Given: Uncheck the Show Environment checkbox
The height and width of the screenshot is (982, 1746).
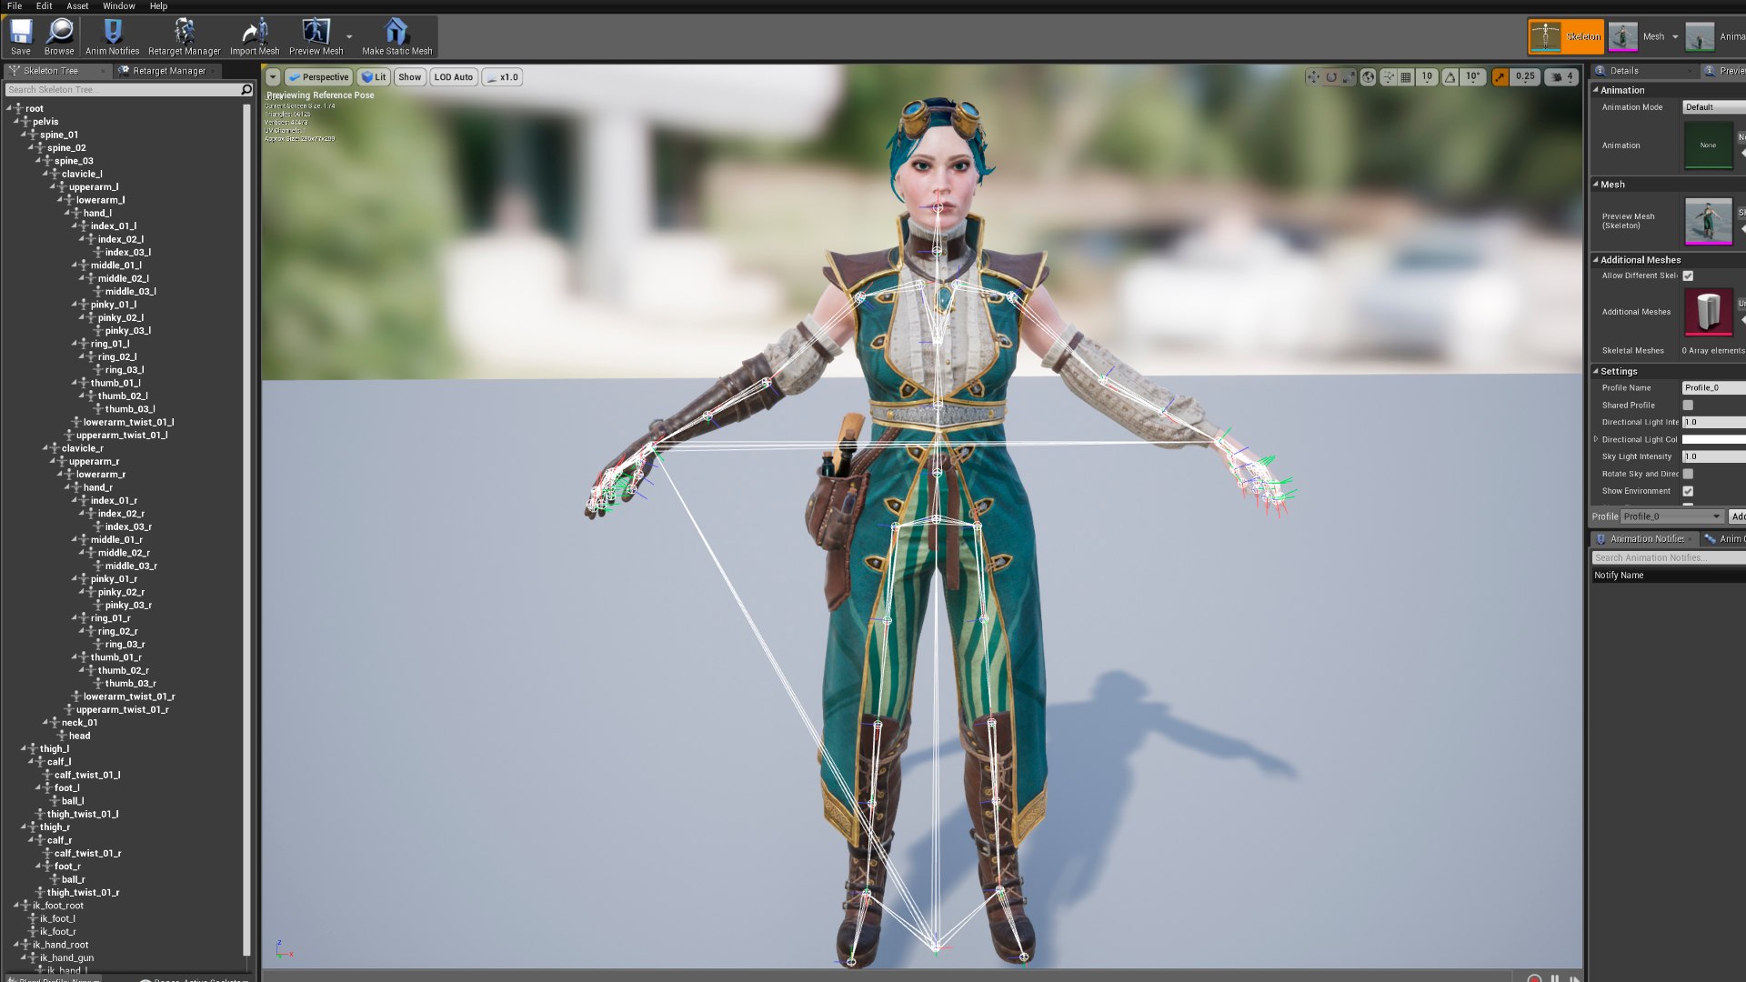Looking at the screenshot, I should 1688,491.
